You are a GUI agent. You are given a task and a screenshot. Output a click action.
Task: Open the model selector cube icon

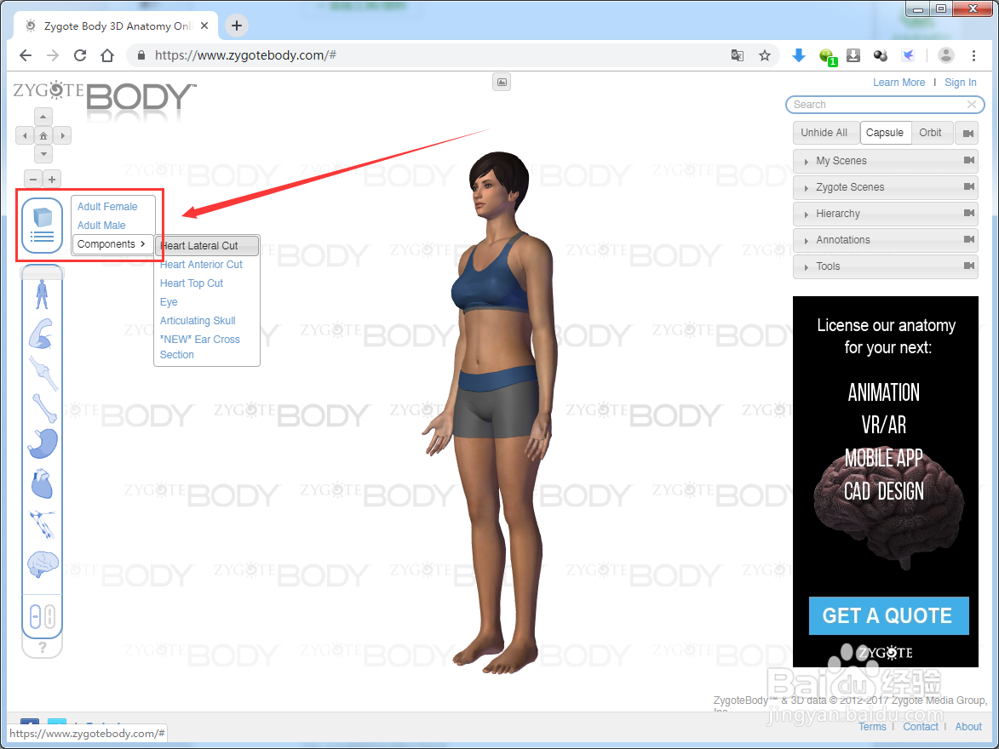(42, 226)
